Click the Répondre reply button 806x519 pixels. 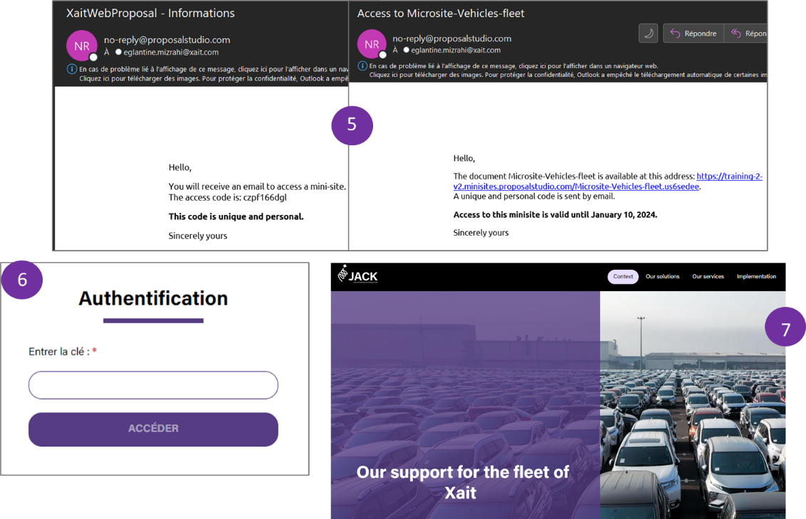[x=694, y=33]
